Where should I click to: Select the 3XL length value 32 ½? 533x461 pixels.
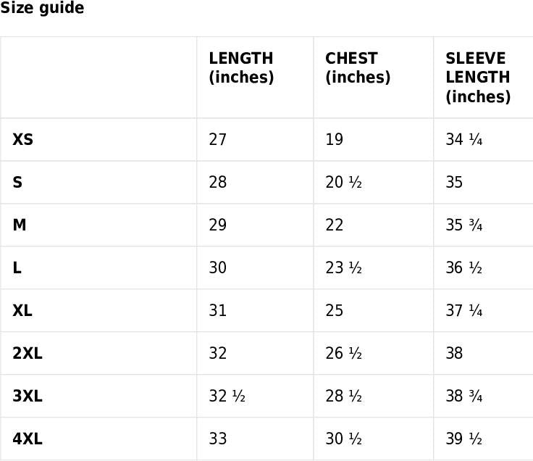[227, 396]
